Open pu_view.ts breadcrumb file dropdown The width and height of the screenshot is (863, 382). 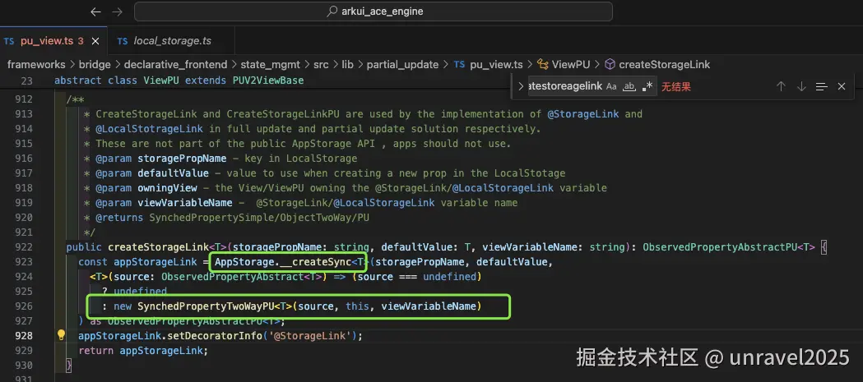point(488,64)
